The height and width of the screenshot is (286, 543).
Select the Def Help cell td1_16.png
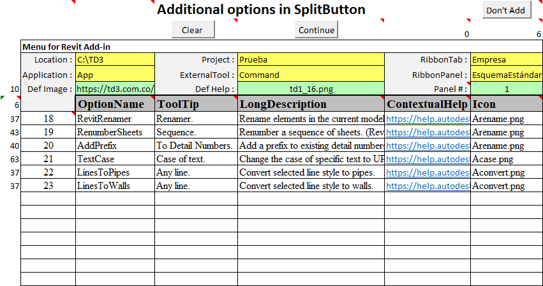coord(311,89)
